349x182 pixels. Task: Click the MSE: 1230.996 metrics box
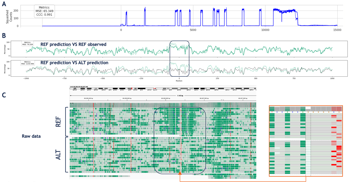coord(28,63)
